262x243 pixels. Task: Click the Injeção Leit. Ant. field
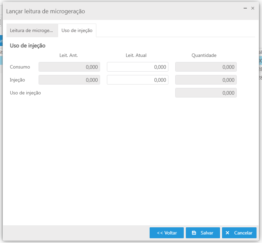[69, 80]
